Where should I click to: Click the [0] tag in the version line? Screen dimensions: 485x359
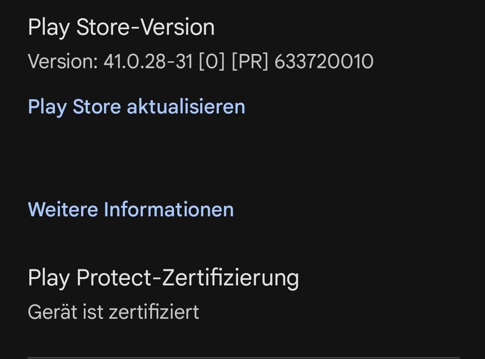[212, 62]
